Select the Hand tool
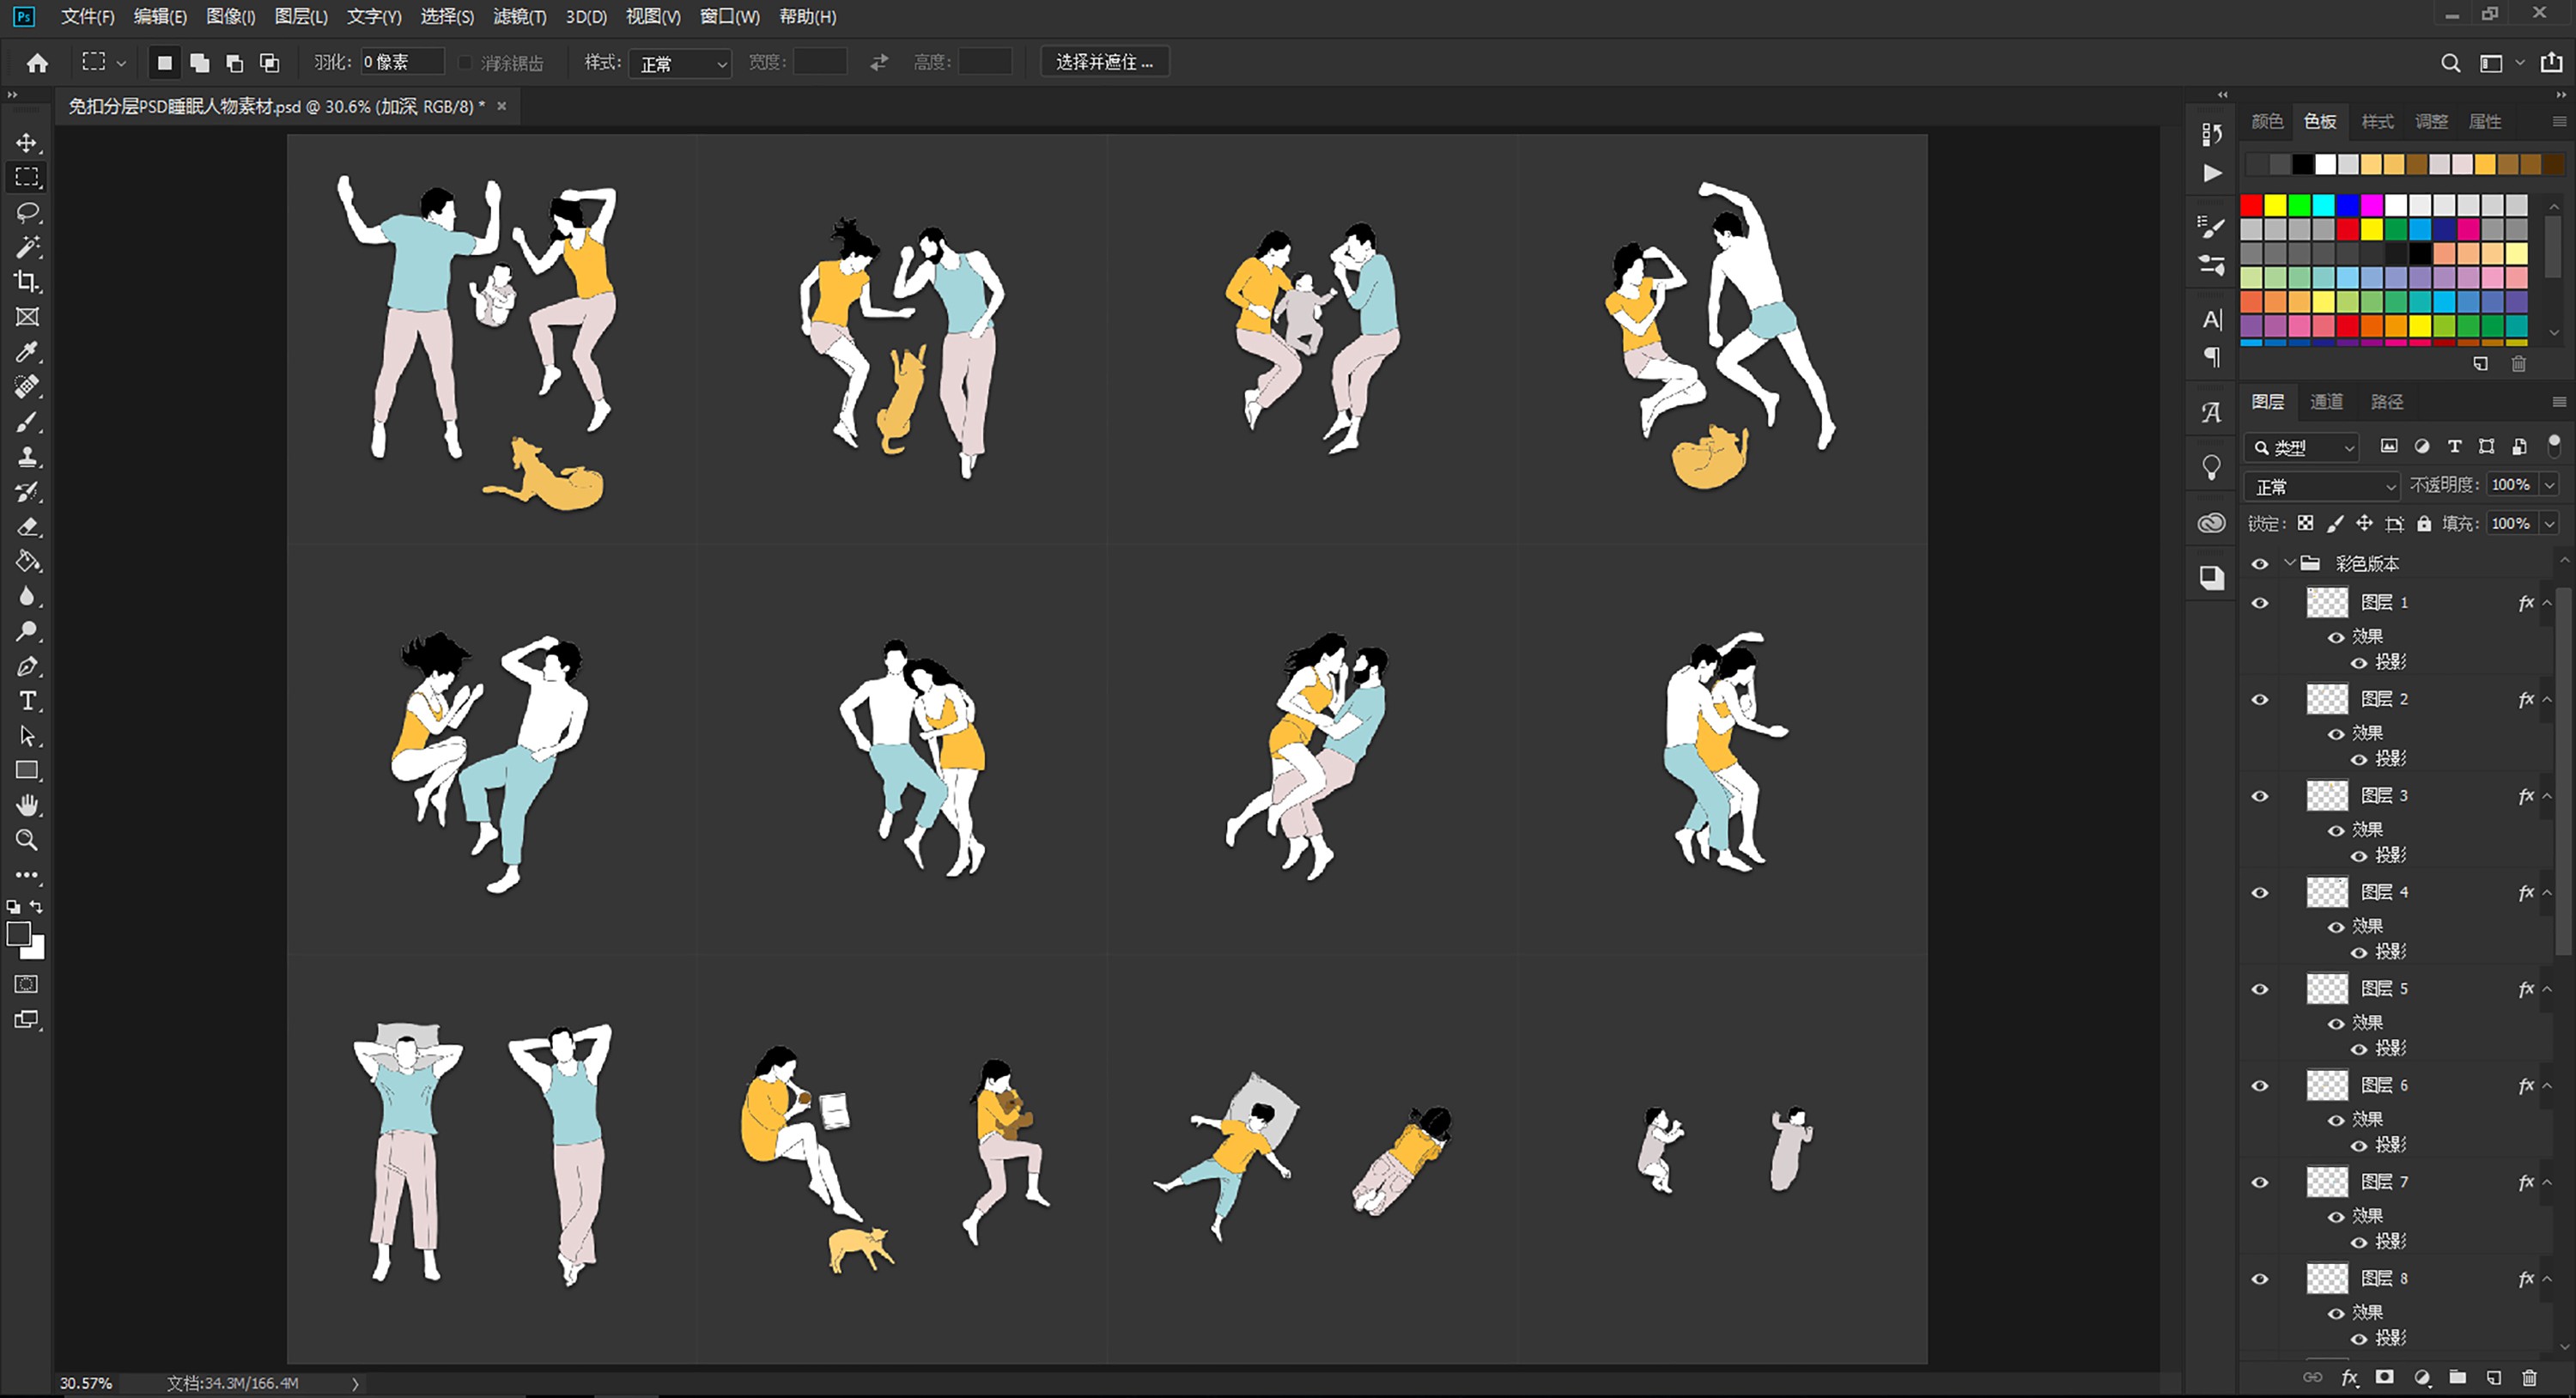 point(27,806)
